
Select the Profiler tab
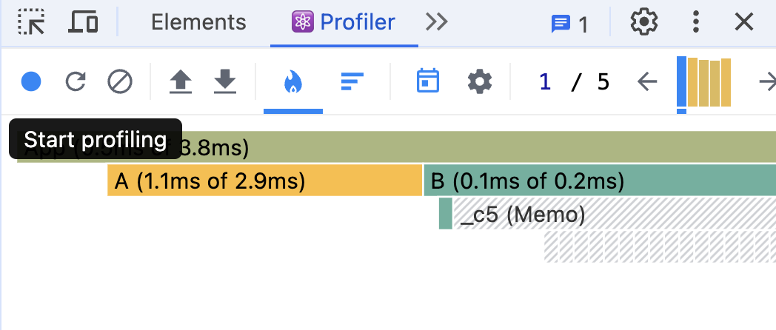(x=344, y=22)
